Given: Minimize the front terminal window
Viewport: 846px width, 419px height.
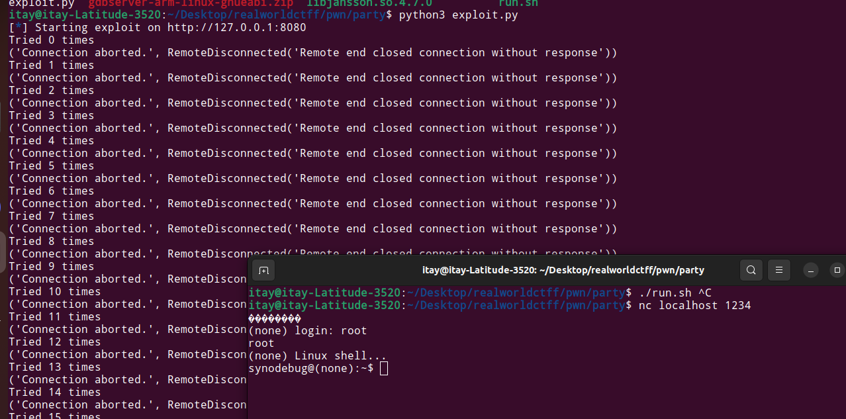Looking at the screenshot, I should tap(810, 270).
